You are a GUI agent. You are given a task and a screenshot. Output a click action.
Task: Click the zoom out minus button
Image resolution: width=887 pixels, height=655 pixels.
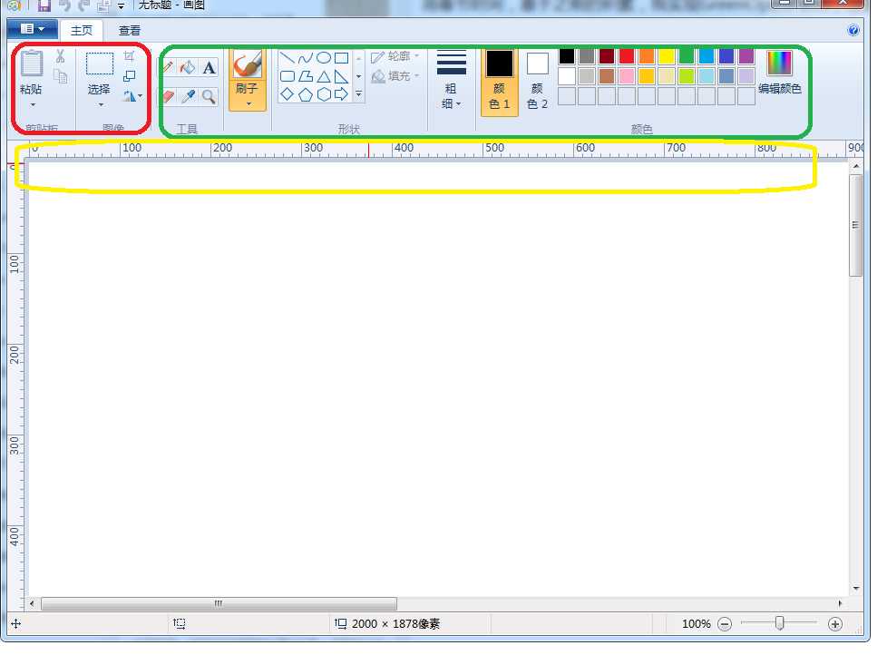click(x=725, y=624)
